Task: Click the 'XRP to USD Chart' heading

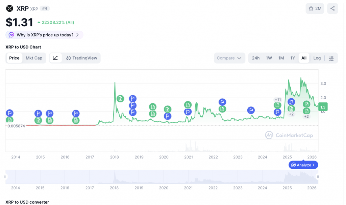Action: point(23,47)
